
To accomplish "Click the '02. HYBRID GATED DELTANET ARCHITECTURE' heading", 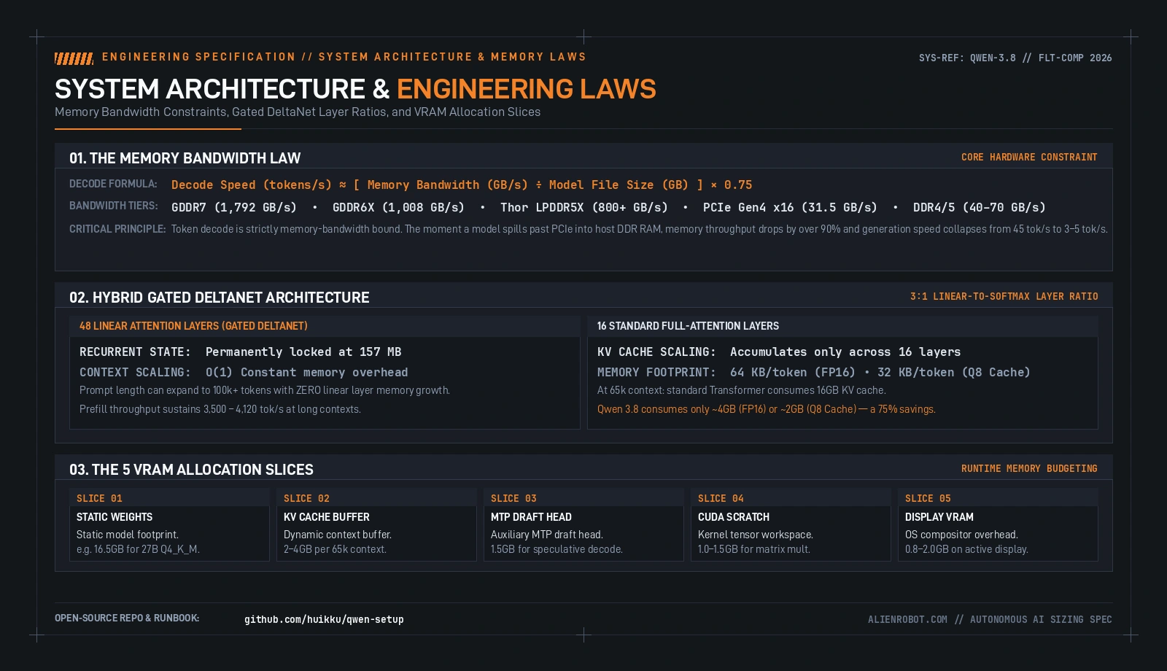I will pos(220,298).
